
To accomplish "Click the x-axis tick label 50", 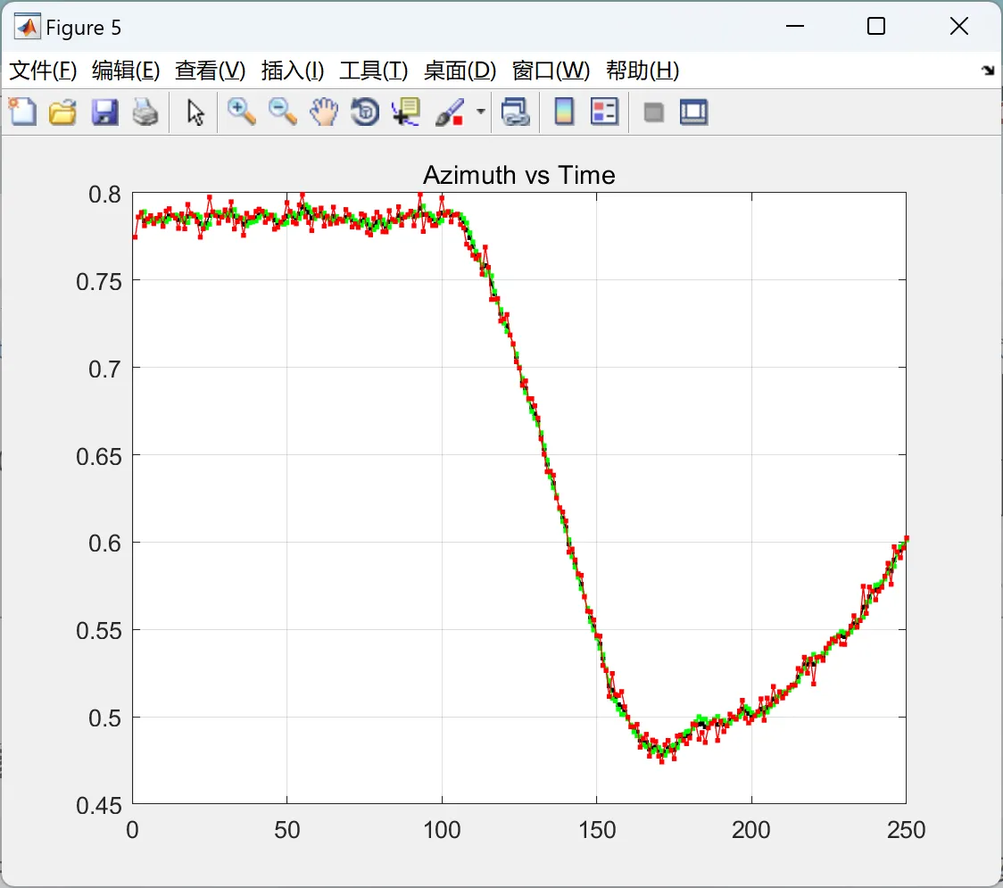I will click(x=286, y=830).
